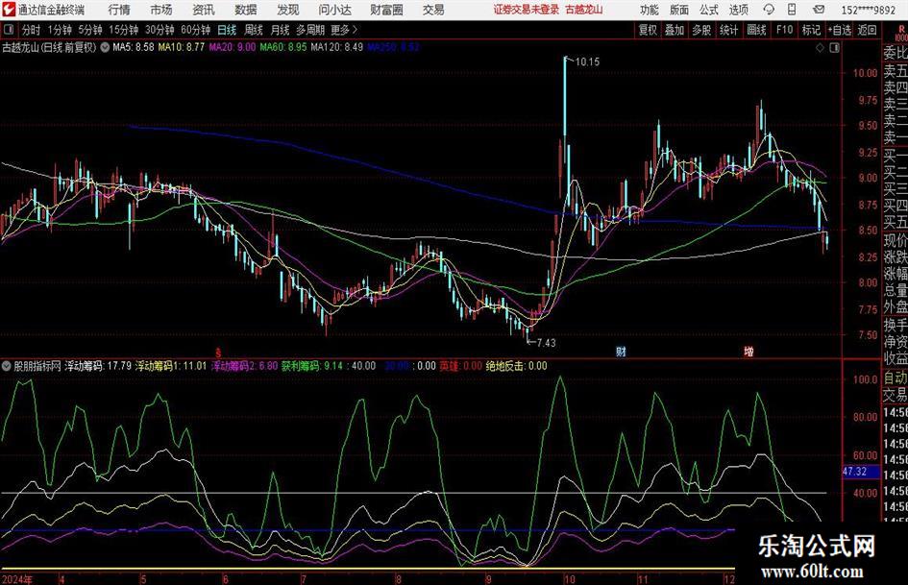Click the MA60: 8.95 label
Viewport: 908px width, 585px height.
coord(283,47)
